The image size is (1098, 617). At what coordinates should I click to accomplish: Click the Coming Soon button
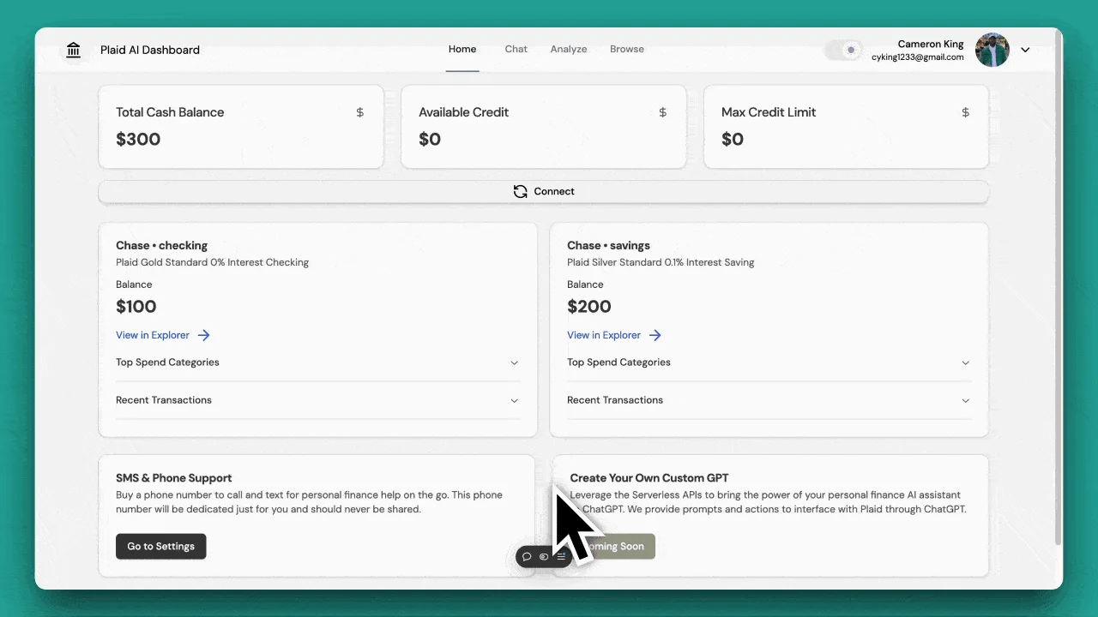tap(613, 546)
